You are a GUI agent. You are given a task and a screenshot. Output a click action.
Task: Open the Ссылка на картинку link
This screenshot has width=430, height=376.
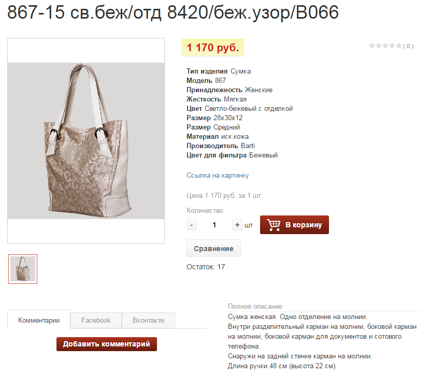[x=218, y=176]
